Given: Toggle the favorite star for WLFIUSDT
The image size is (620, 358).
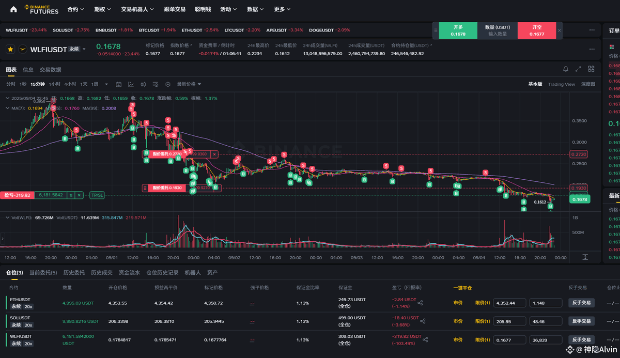Looking at the screenshot, I should [x=10, y=49].
